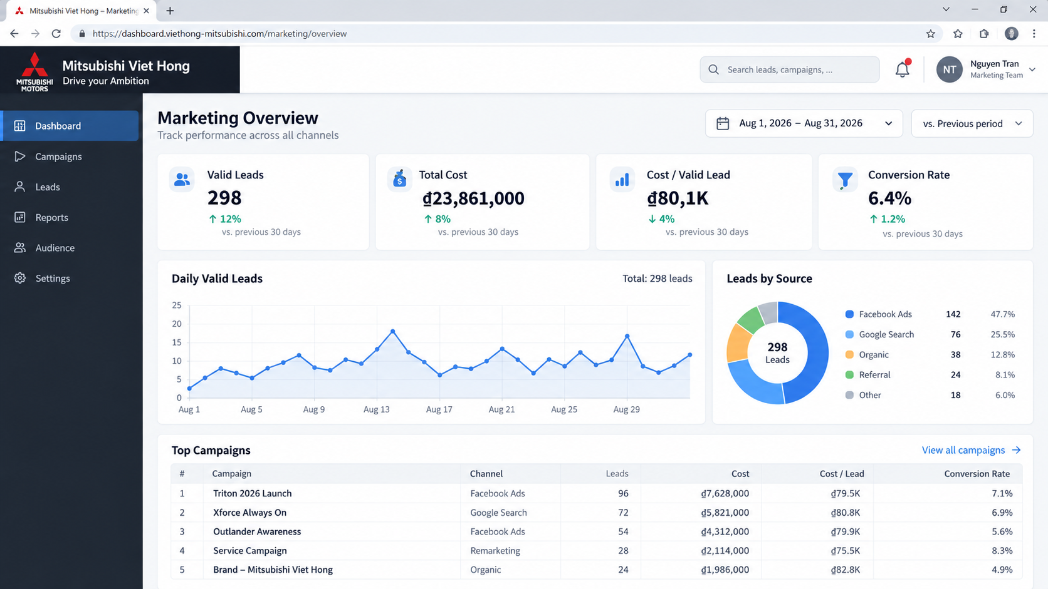Click the Mitsubishi Motors logo
This screenshot has height=589, width=1048.
[x=34, y=72]
